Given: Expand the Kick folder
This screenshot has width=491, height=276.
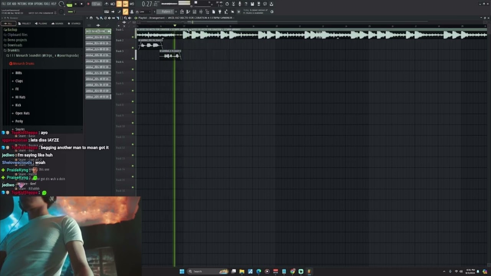Looking at the screenshot, I should click(18, 105).
